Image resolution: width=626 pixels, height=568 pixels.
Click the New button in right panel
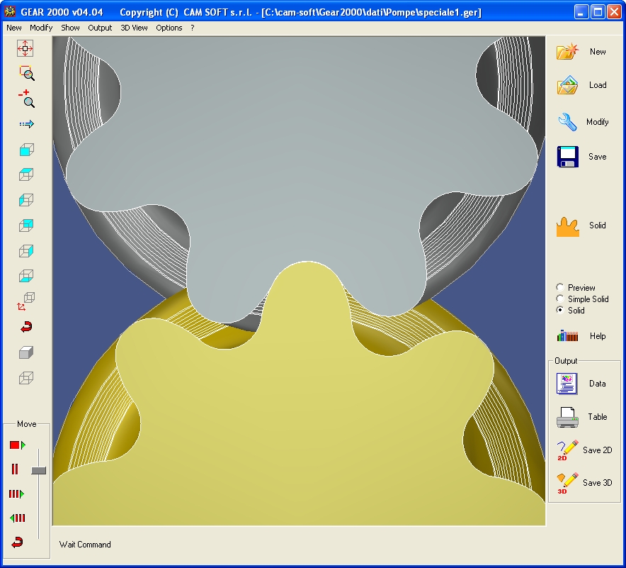coord(581,52)
